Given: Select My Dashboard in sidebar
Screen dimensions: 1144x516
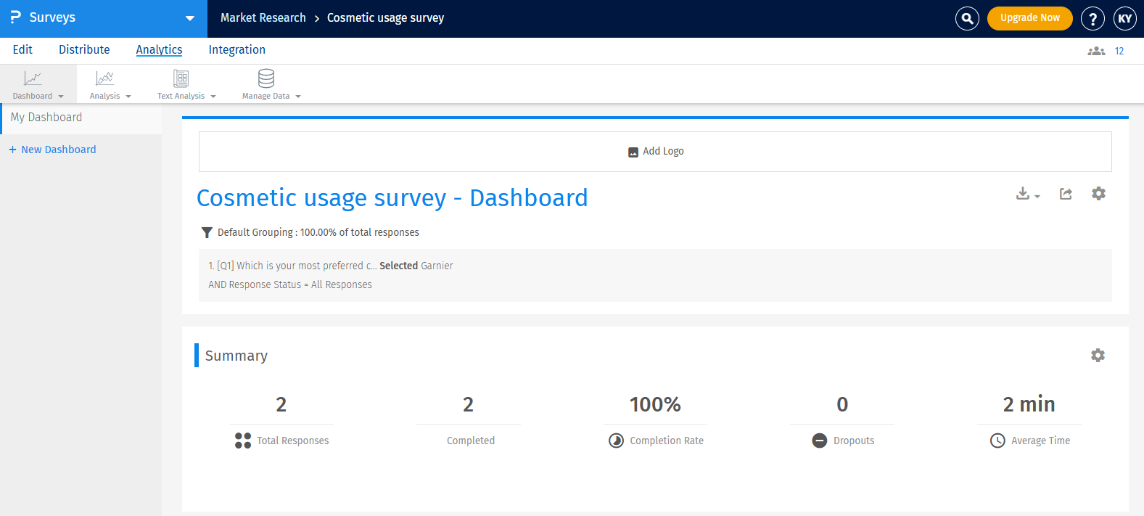Looking at the screenshot, I should tap(81, 118).
